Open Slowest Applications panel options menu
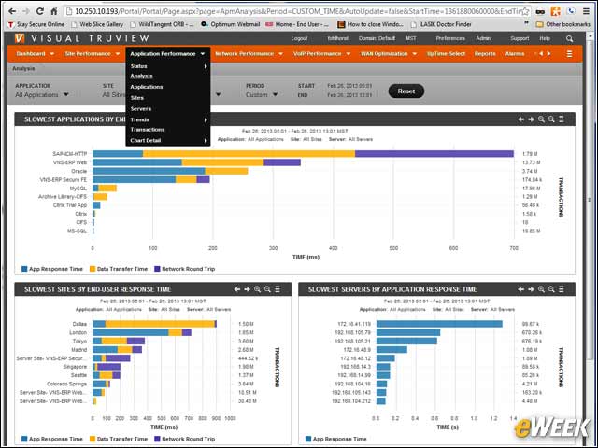The width and height of the screenshot is (598, 448). pyautogui.click(x=562, y=119)
